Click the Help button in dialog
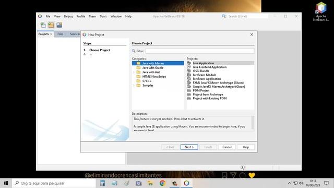 246,147
